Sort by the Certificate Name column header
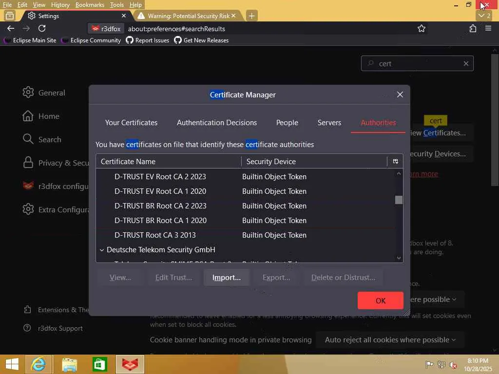 point(169,162)
